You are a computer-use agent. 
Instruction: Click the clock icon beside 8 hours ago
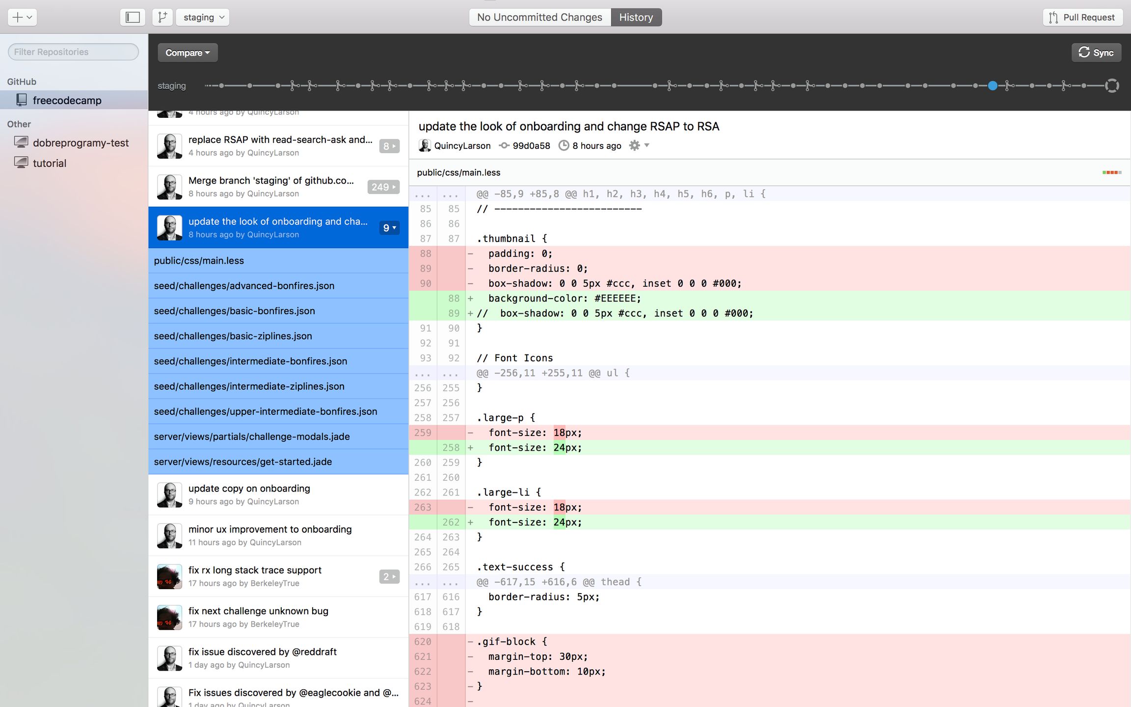pos(564,145)
